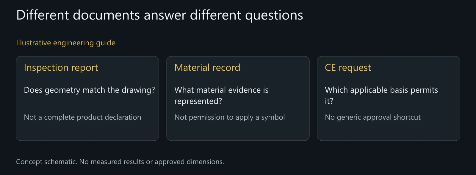Click the 'Inspection report' card title
The width and height of the screenshot is (476, 175).
(61, 68)
